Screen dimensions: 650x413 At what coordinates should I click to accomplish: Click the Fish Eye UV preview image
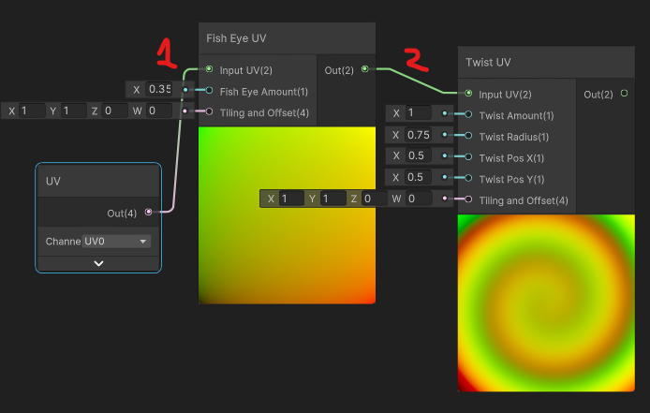[287, 215]
